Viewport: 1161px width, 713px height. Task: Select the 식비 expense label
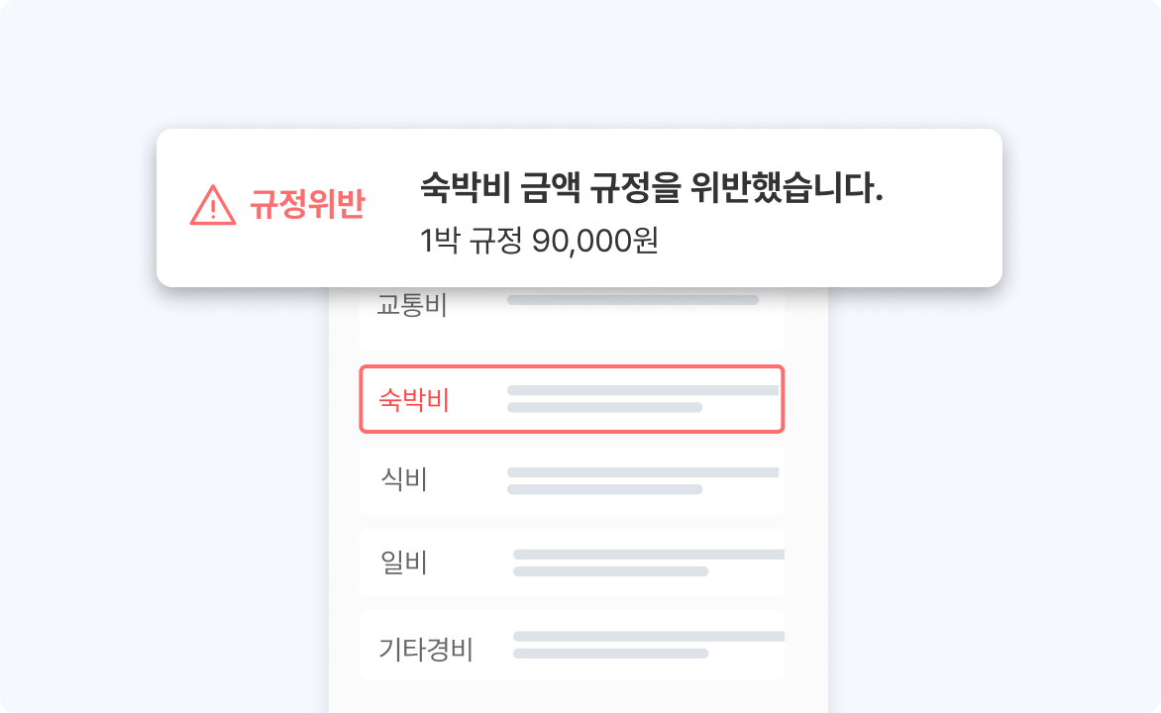pyautogui.click(x=404, y=481)
